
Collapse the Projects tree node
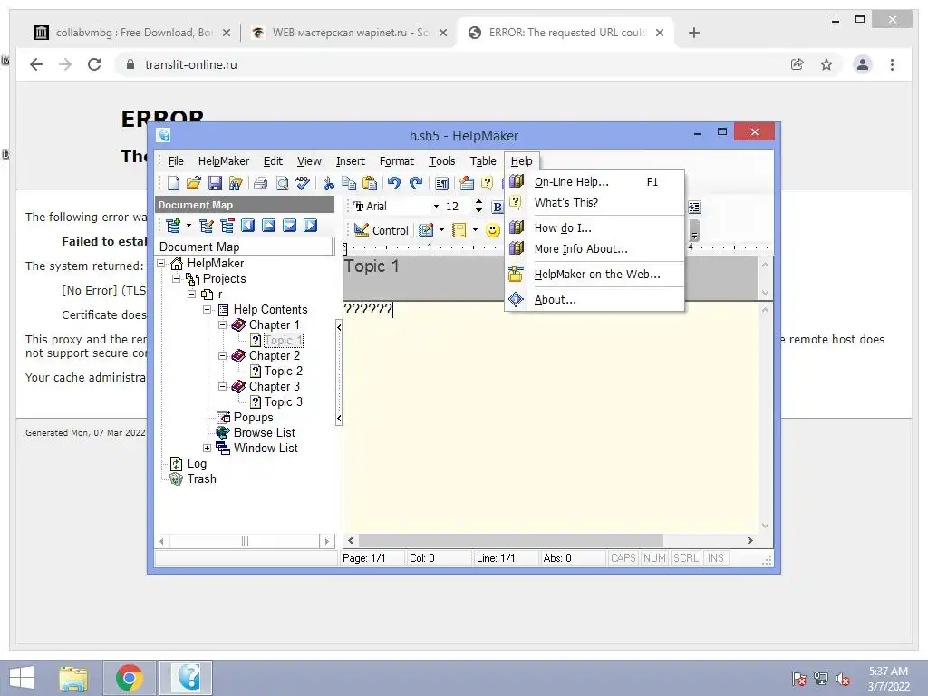(x=177, y=279)
